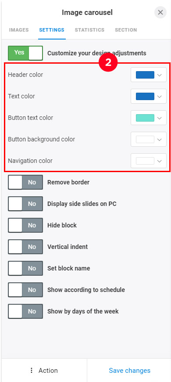This screenshot has width=171, height=382.
Task: Close the Image carousel panel
Action: click(x=160, y=12)
